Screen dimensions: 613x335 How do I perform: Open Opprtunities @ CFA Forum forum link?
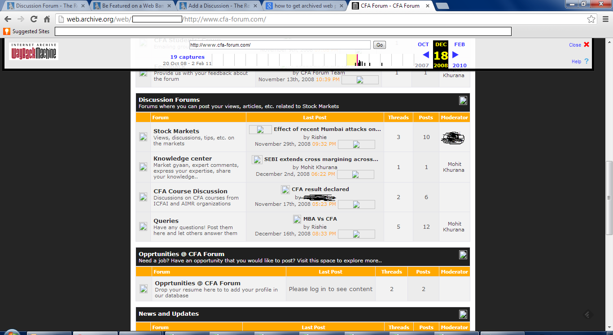click(197, 283)
